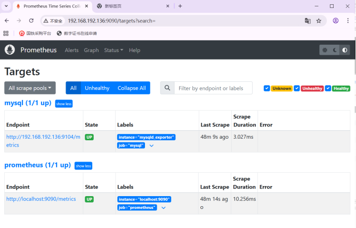This screenshot has height=228, width=356.
Task: Click the Prometheus brand title
Action: click(x=38, y=50)
